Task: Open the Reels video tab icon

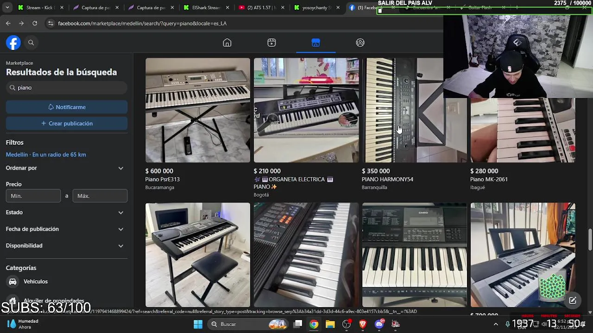Action: pos(271,43)
